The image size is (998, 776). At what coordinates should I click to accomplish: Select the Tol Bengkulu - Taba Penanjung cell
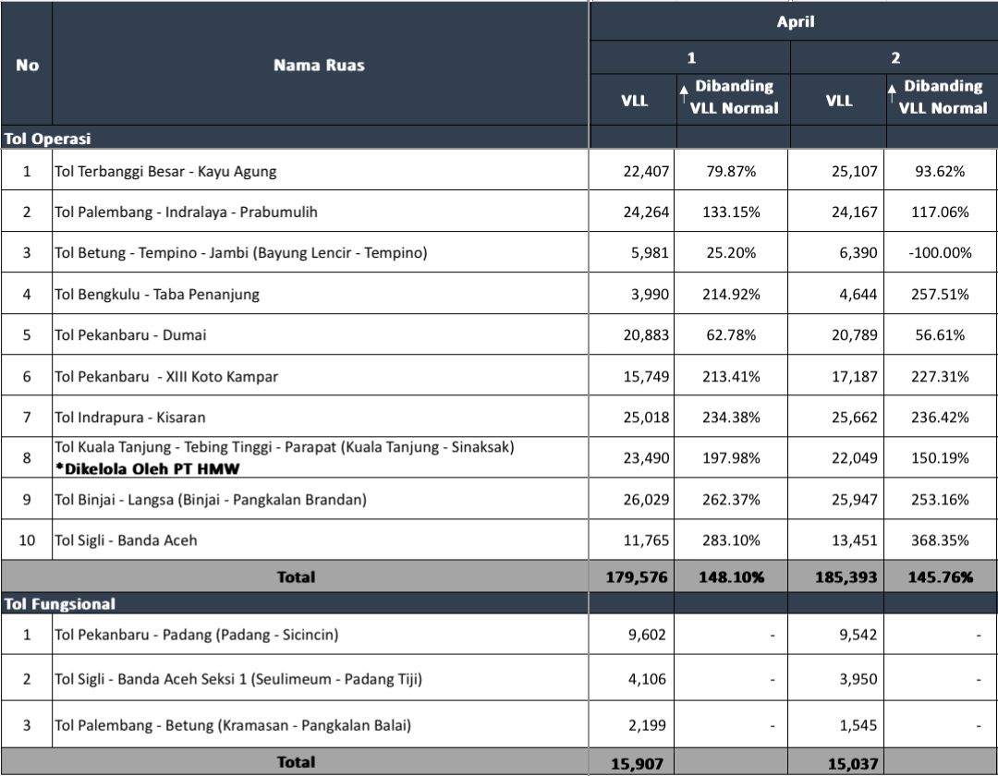(320, 294)
